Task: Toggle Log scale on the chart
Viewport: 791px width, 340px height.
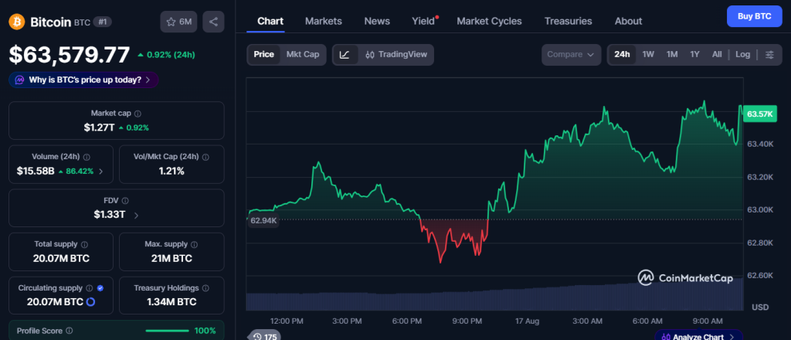Action: click(x=742, y=55)
